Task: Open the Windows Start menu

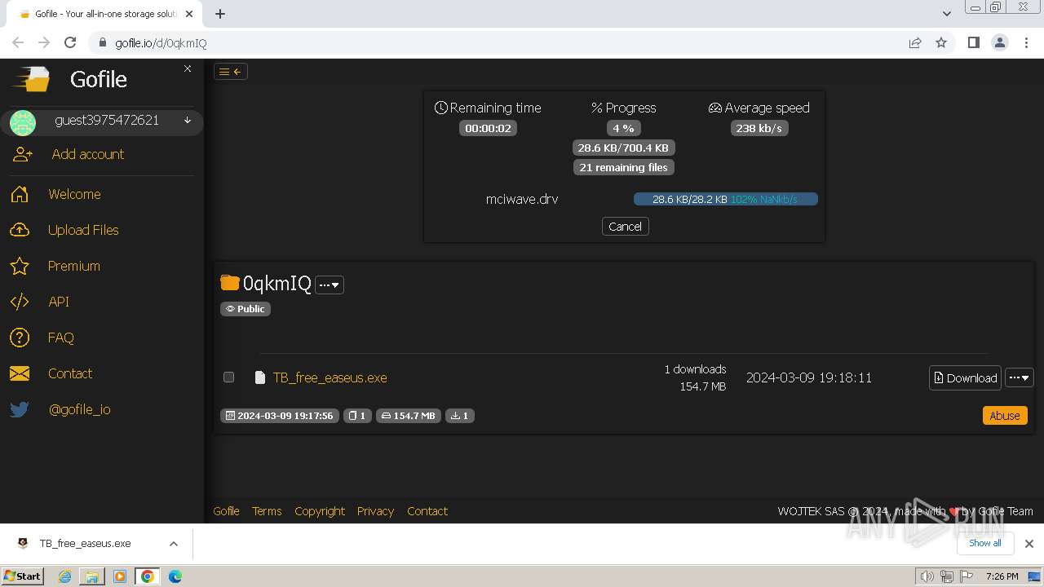Action: coord(23,576)
